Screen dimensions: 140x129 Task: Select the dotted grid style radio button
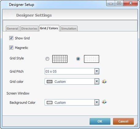click(78, 59)
